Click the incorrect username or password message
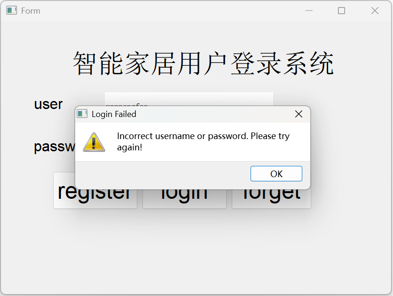This screenshot has height=296, width=393. coord(203,141)
